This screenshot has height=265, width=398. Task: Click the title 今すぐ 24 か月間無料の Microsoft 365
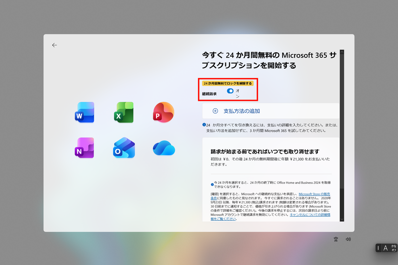point(269,60)
